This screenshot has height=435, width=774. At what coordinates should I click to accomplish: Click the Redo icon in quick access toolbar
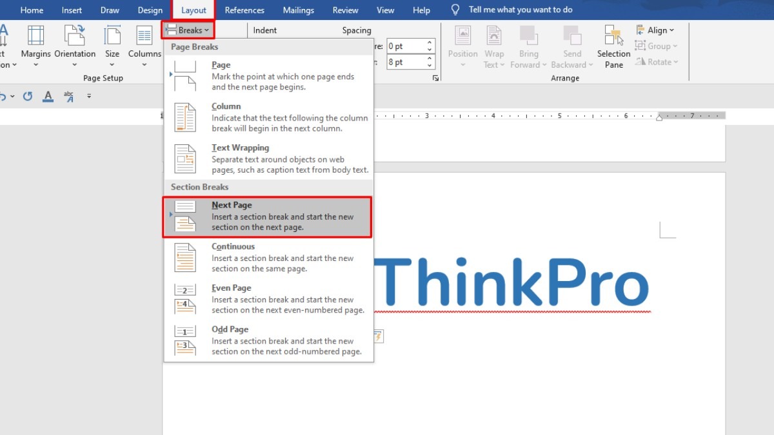click(28, 96)
